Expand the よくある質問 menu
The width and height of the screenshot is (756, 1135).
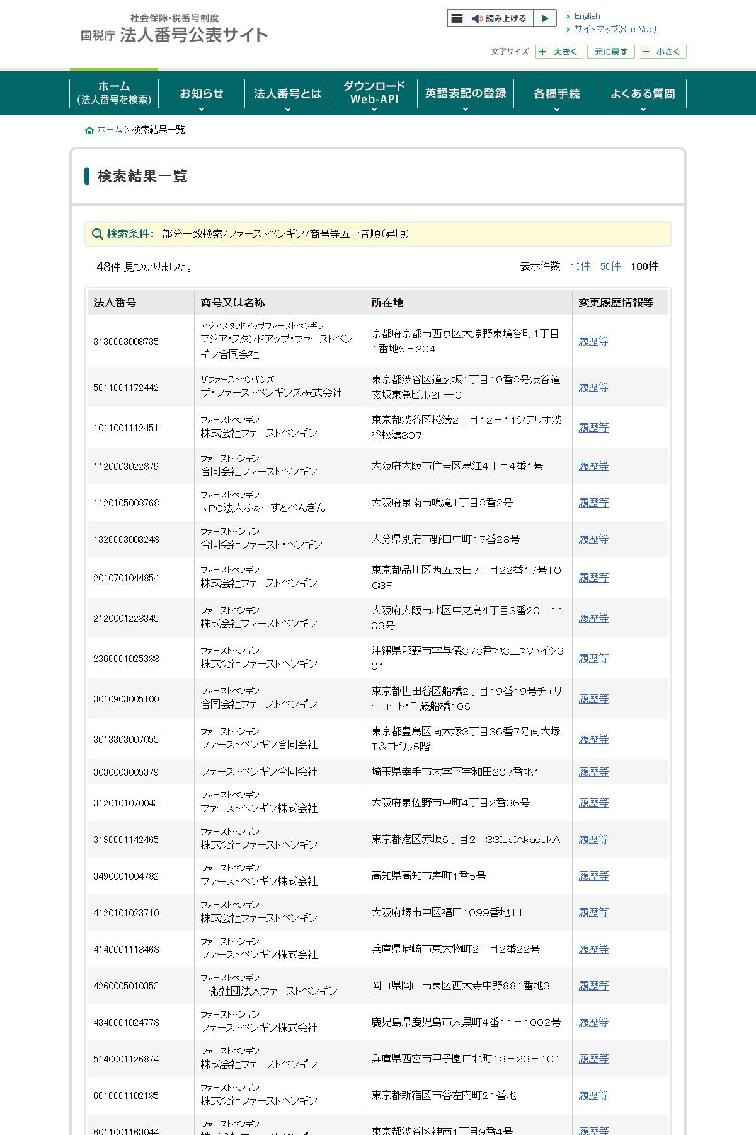(x=643, y=93)
